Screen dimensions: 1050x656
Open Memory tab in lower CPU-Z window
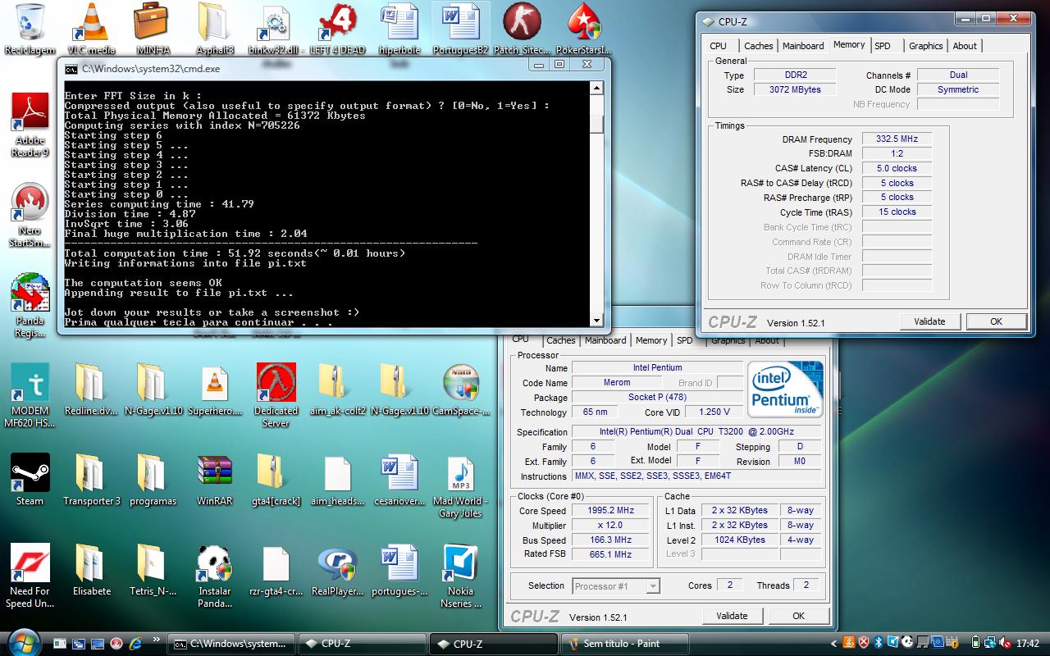click(651, 340)
